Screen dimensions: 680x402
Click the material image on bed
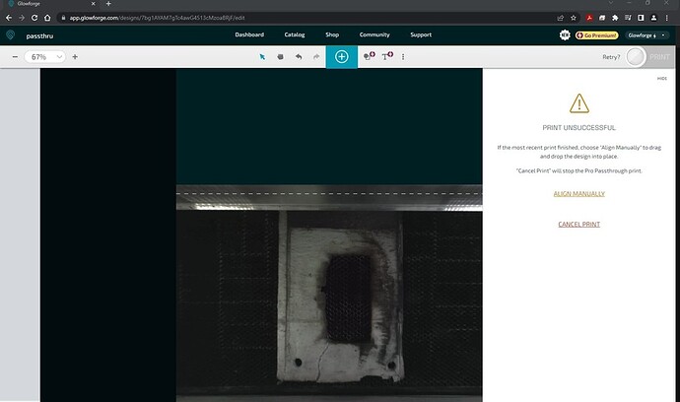[x=341, y=297]
